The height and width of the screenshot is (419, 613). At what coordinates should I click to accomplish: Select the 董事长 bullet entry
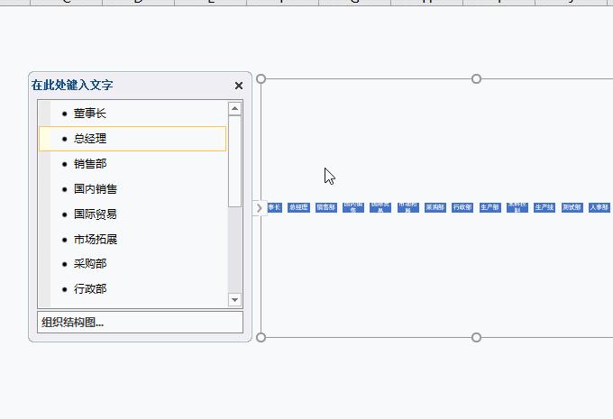click(x=133, y=114)
